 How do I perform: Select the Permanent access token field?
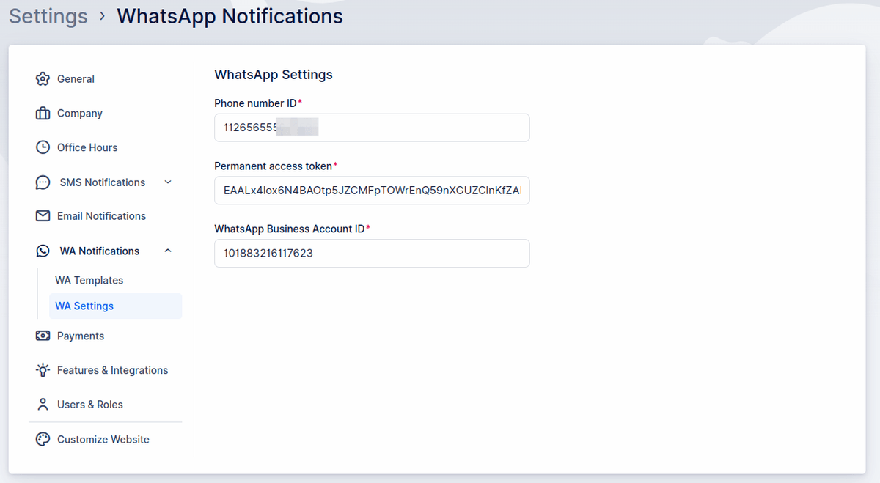371,190
